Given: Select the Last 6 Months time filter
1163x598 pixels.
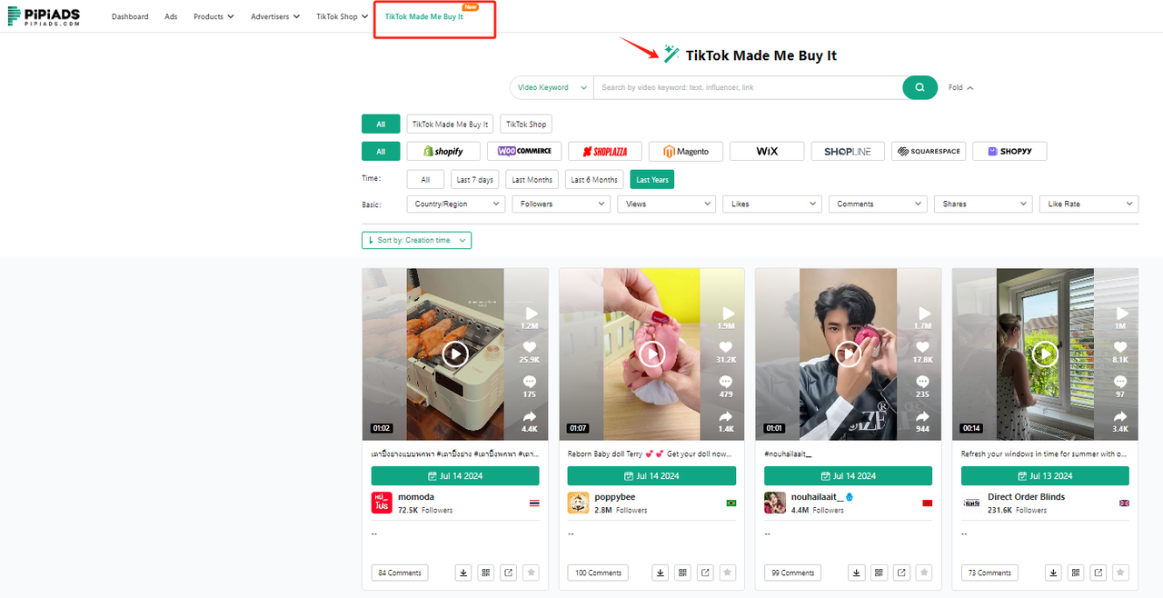Looking at the screenshot, I should tap(594, 180).
